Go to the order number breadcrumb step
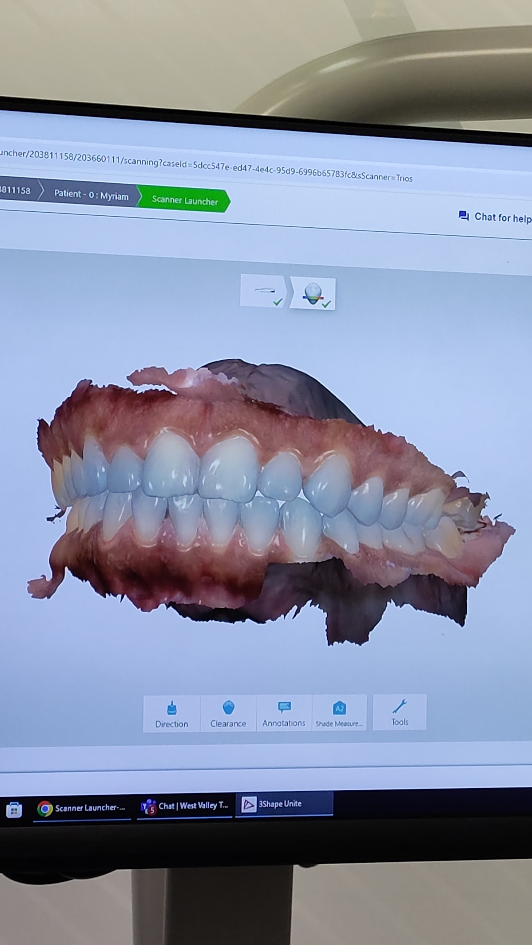Screen dimensions: 532x945 (x=18, y=191)
